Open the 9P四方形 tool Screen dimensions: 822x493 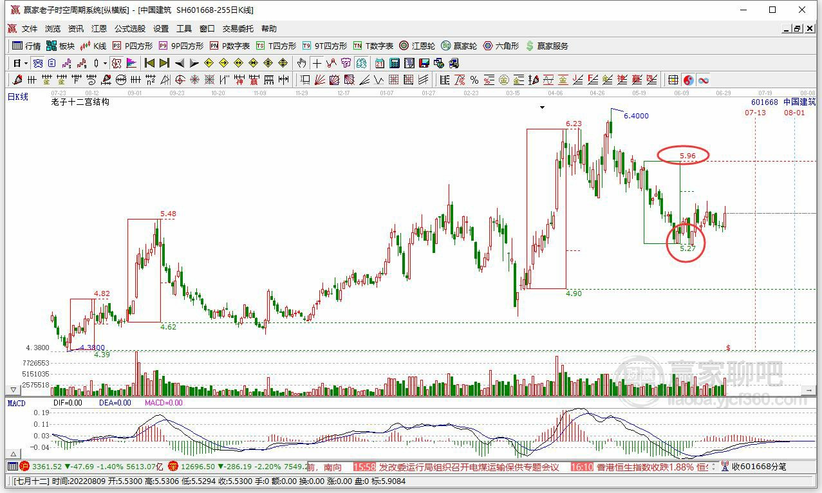coord(181,46)
